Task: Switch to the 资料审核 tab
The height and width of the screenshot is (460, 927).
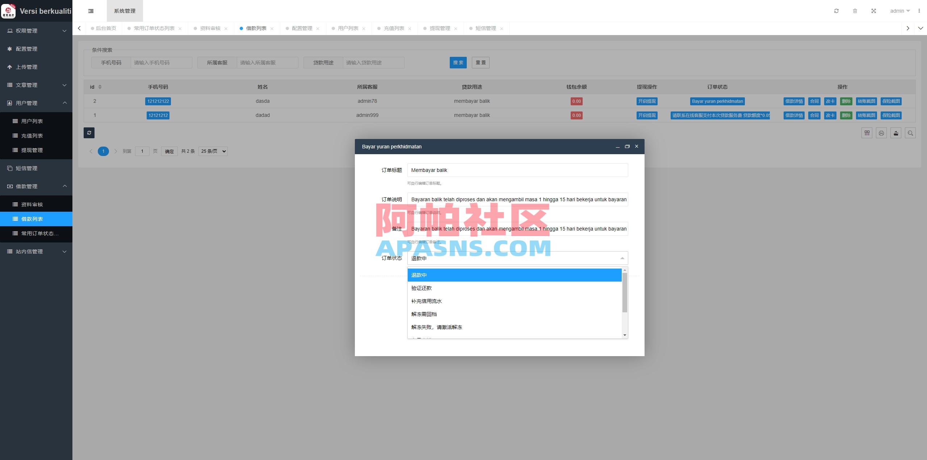Action: 209,28
